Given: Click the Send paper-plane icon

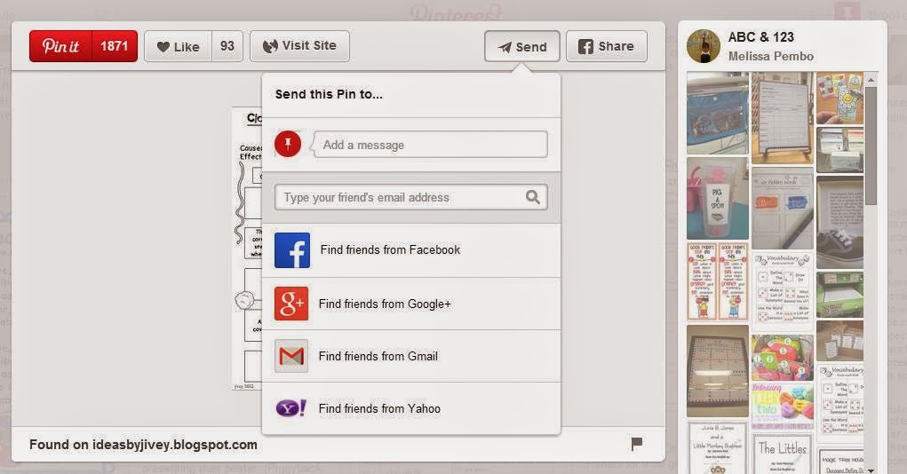Looking at the screenshot, I should pos(505,47).
